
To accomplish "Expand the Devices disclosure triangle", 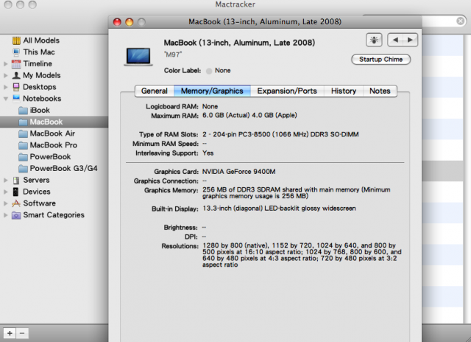I will pos(5,192).
